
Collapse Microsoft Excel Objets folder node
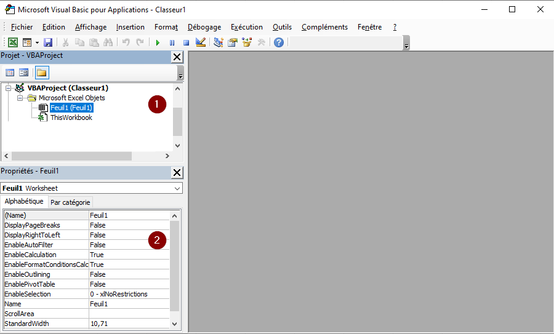pos(20,98)
